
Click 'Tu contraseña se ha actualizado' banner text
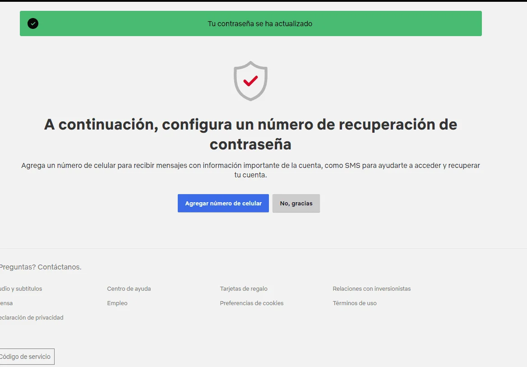pos(260,23)
